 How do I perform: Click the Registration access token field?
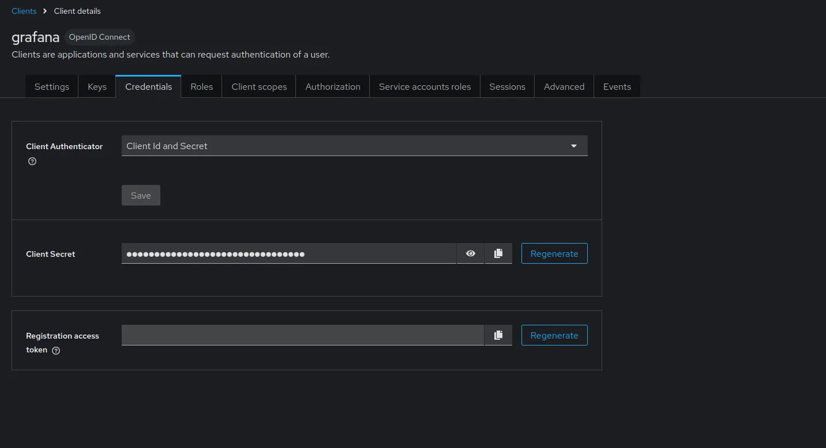tap(302, 335)
